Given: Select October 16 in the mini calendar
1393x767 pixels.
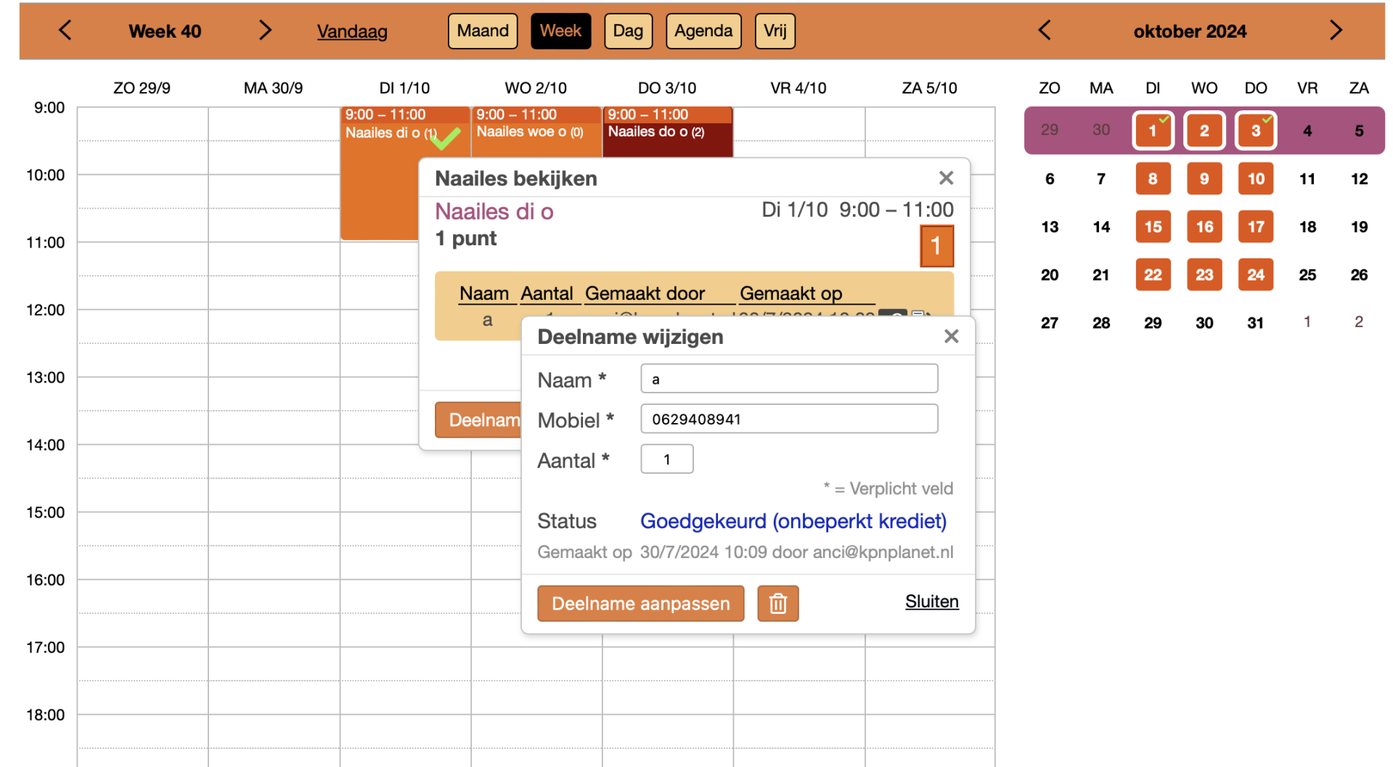Looking at the screenshot, I should tap(1204, 227).
